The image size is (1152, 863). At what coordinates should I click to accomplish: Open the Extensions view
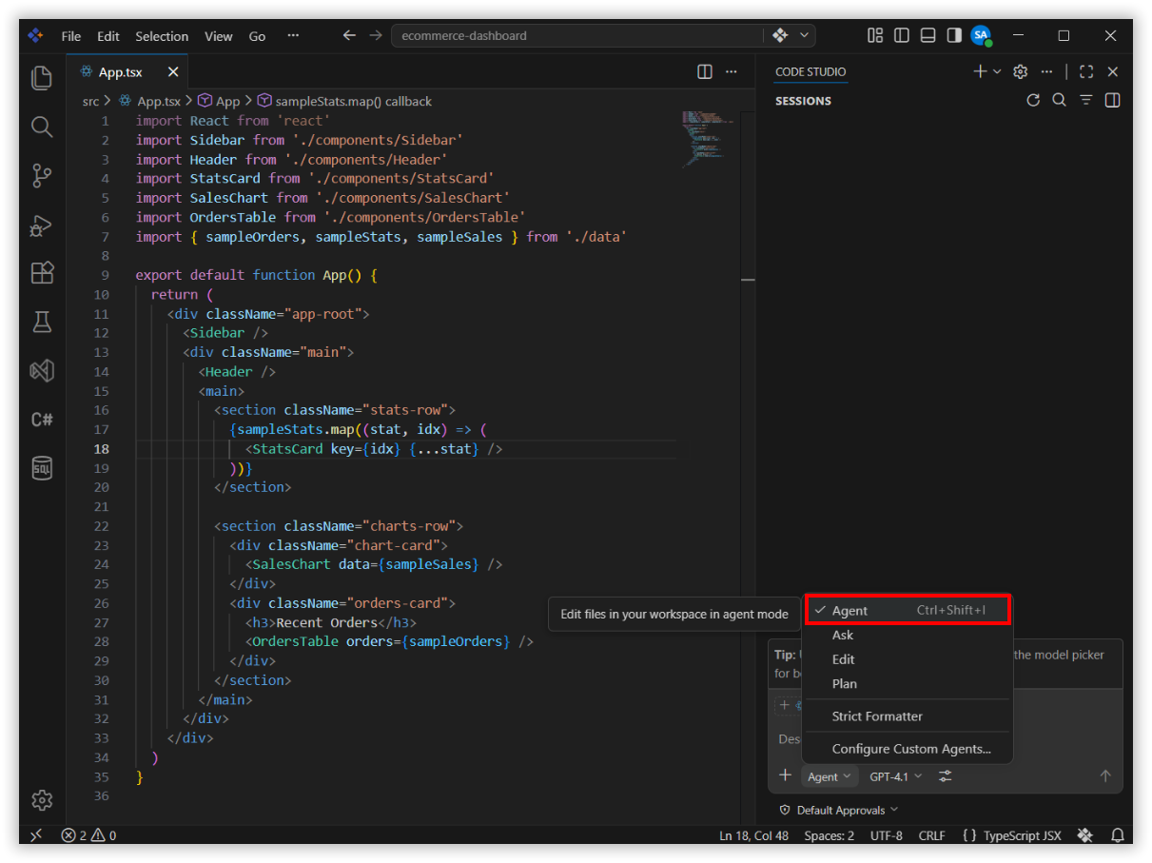(x=42, y=273)
